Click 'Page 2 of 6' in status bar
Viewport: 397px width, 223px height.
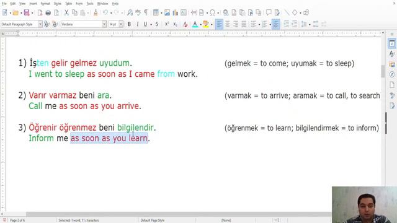[17, 221]
